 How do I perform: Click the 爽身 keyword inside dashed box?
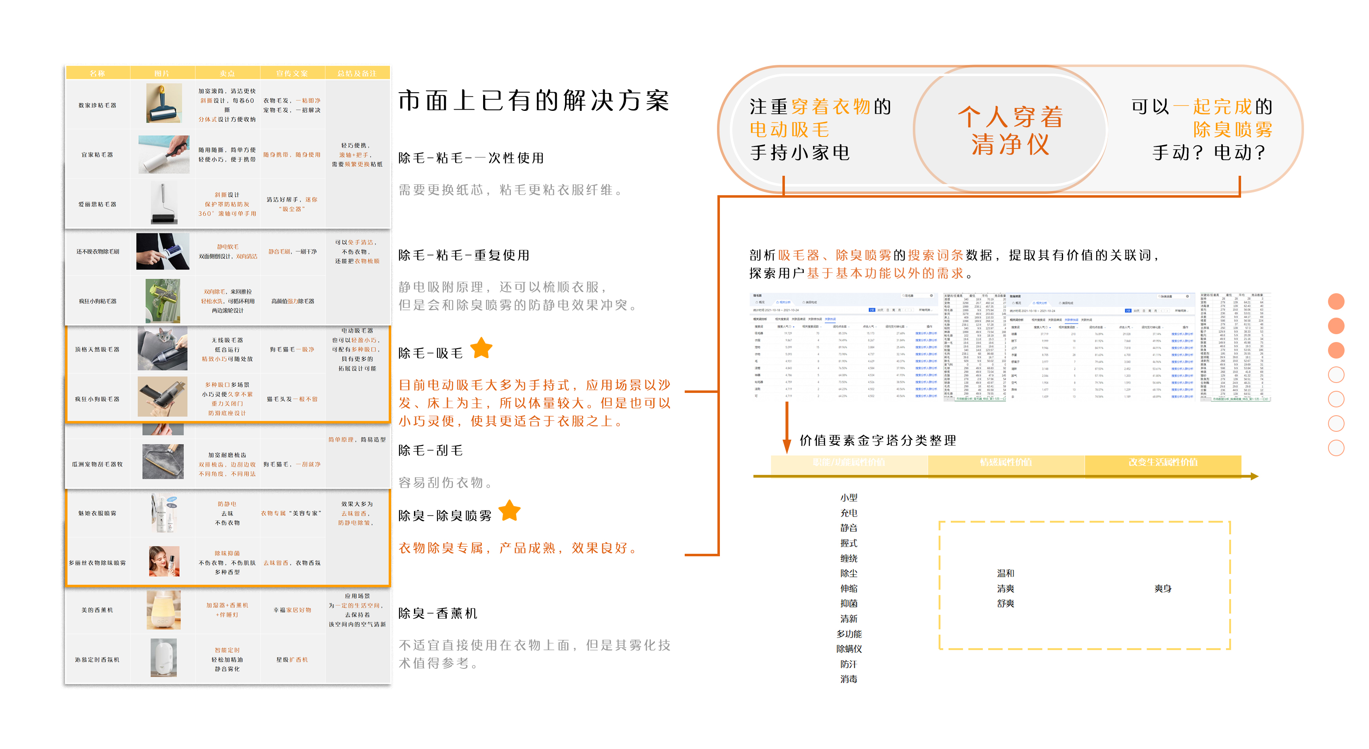(1163, 588)
